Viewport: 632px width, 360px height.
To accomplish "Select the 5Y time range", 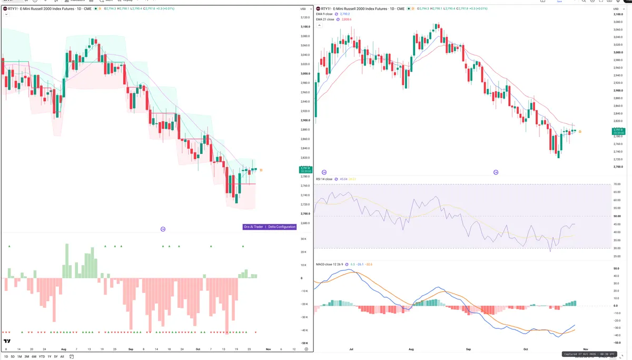I will pyautogui.click(x=56, y=357).
